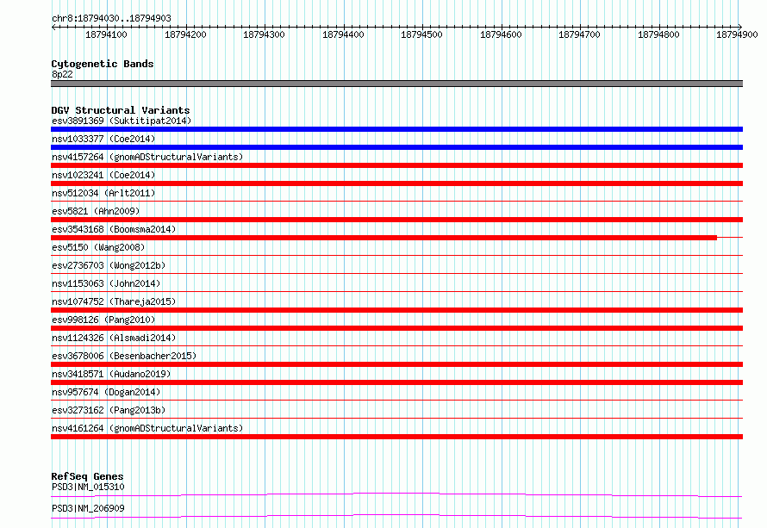Click nsv1074752 (Thareja2015) variant label
Screen dimensions: 767x528
[x=114, y=301]
